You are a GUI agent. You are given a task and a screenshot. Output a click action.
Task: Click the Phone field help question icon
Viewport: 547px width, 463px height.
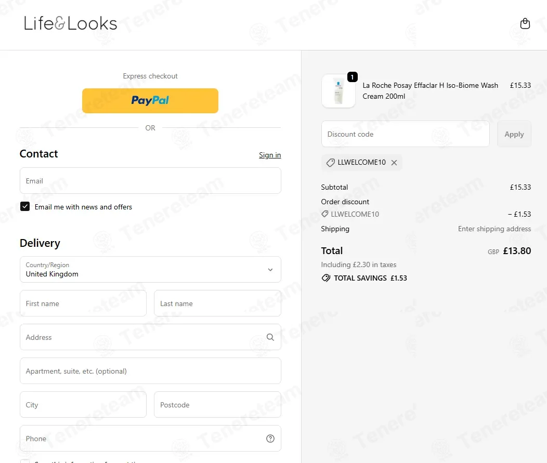[270, 439]
